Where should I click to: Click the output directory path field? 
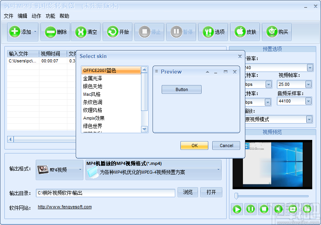point(106,193)
